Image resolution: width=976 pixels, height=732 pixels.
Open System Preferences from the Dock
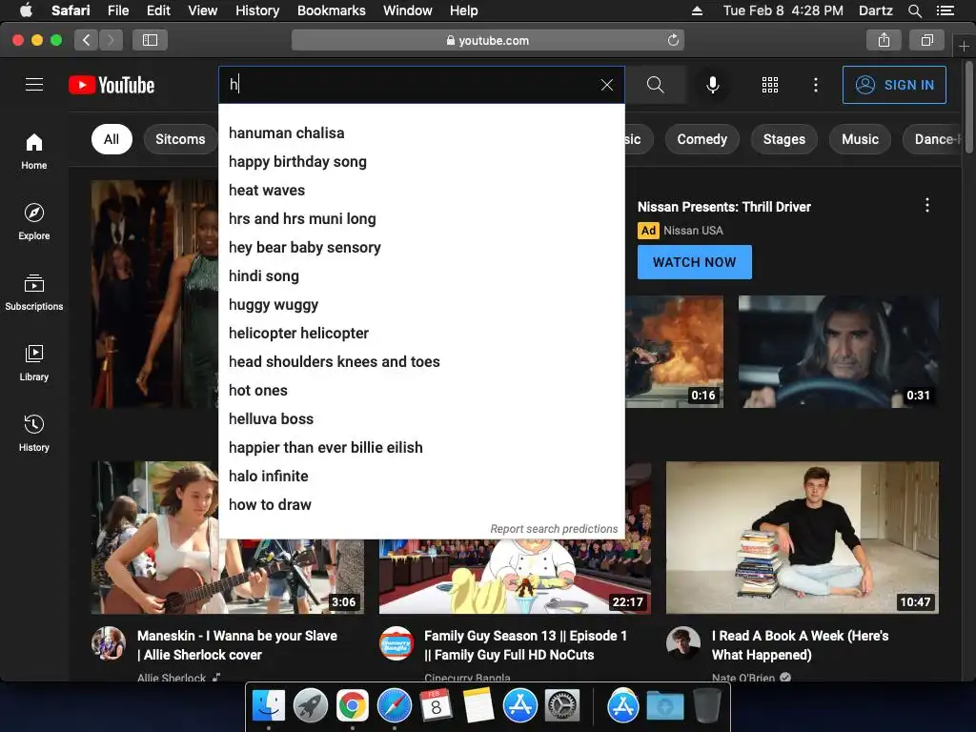pyautogui.click(x=562, y=706)
